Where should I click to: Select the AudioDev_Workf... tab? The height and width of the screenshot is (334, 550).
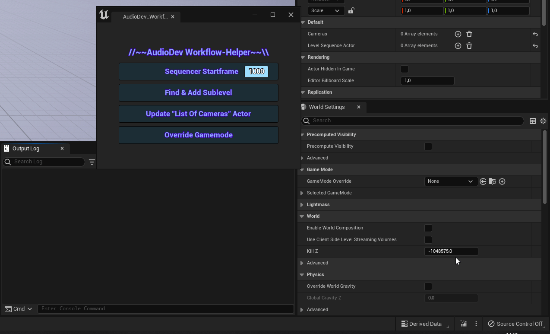[145, 17]
